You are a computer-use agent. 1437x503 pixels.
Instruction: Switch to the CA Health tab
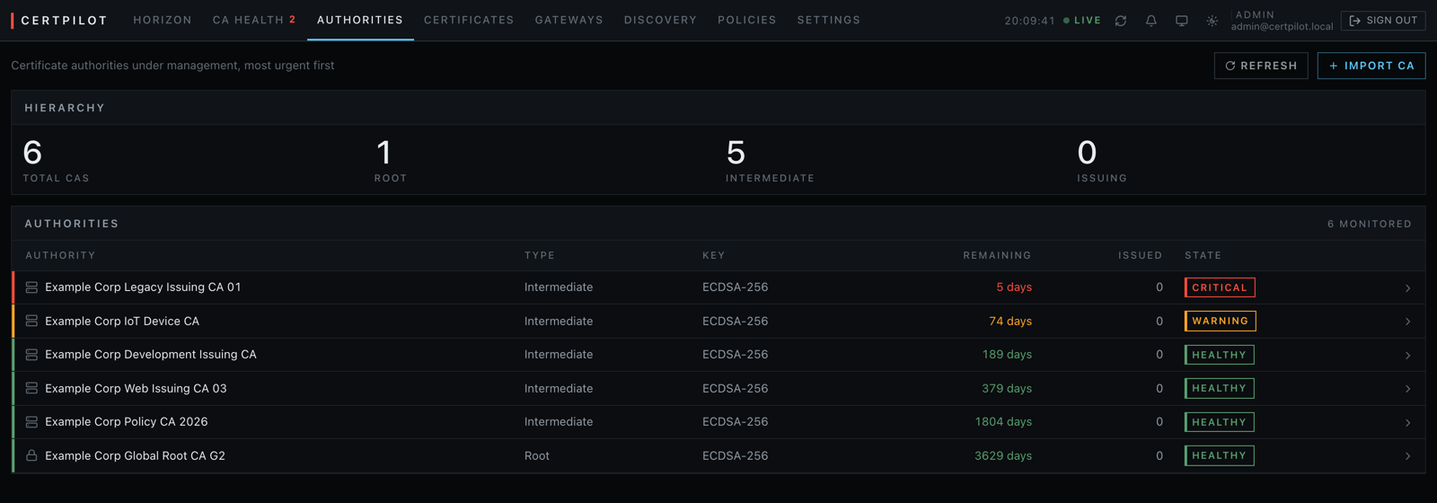coord(254,20)
